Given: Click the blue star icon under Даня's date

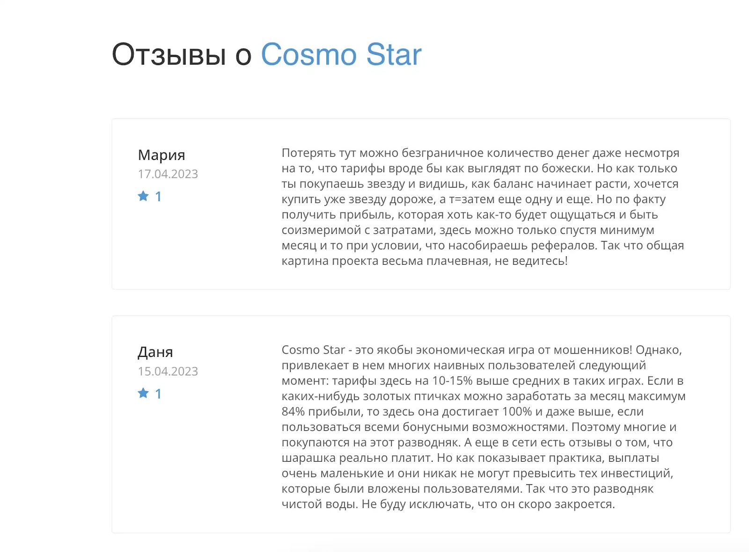Looking at the screenshot, I should 143,393.
